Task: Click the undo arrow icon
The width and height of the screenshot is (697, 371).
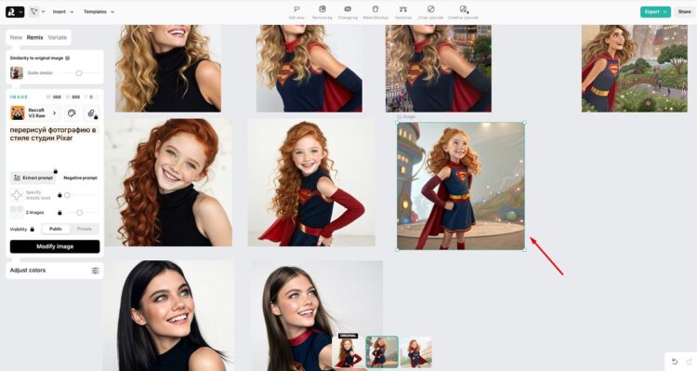Action: (675, 361)
